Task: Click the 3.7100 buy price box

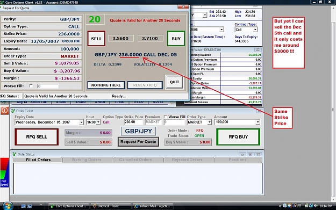Action: pyautogui.click(x=150, y=39)
